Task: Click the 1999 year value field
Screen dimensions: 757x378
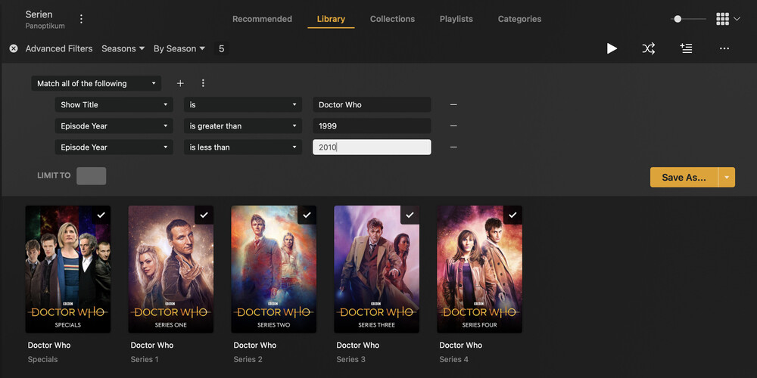Action: click(x=372, y=125)
